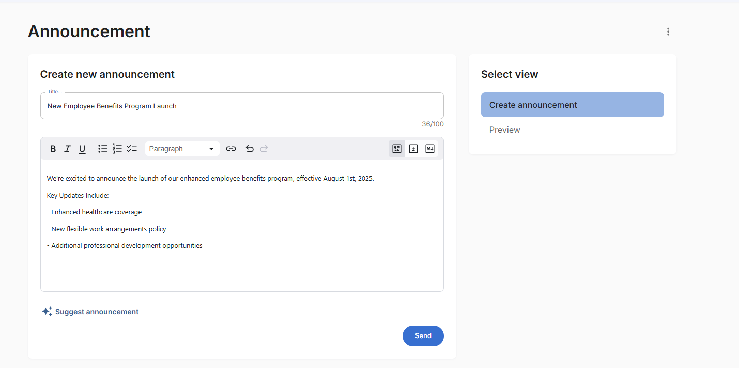Insert a checklist
The image size is (739, 368).
132,149
